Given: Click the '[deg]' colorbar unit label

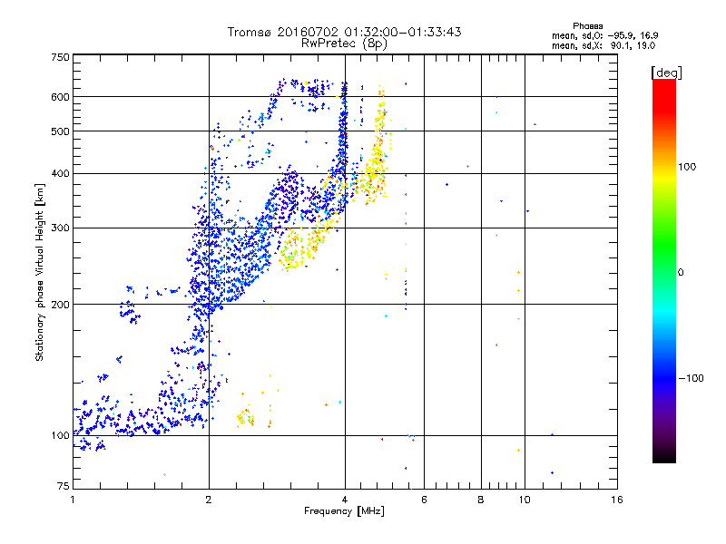Looking at the screenshot, I should 666,73.
